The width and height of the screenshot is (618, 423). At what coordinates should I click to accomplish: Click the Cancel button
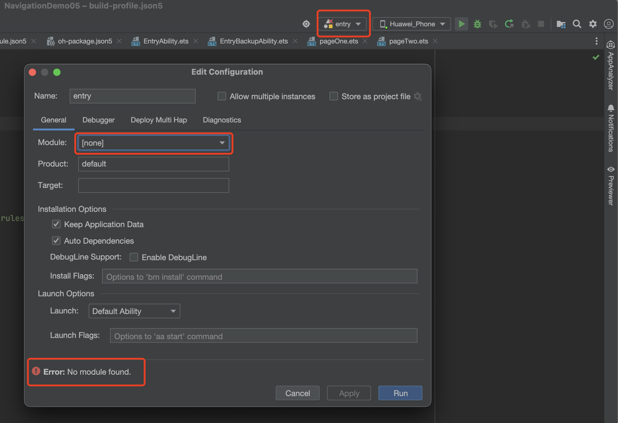click(x=297, y=393)
